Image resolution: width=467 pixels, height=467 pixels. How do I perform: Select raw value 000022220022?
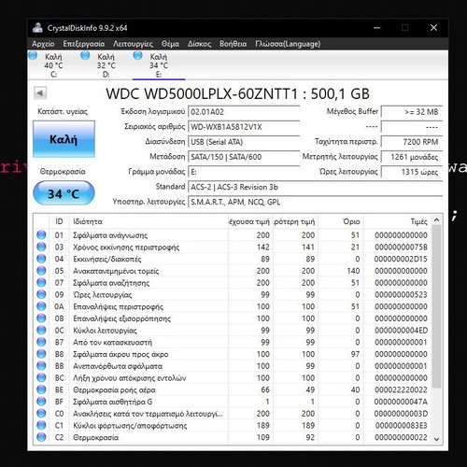pyautogui.click(x=401, y=389)
